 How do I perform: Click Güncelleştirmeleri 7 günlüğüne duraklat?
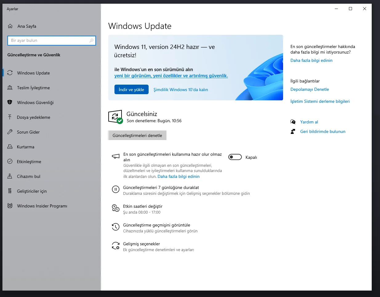[x=161, y=187]
